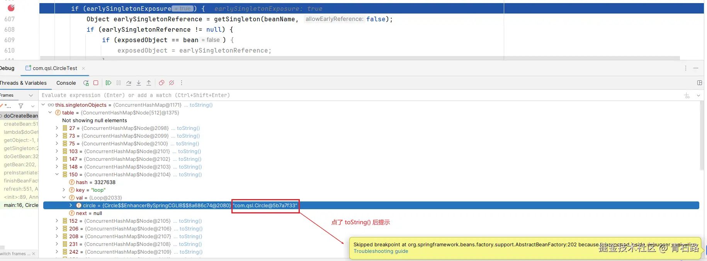
Task: Expand the circle field row
Action: pyautogui.click(x=71, y=205)
